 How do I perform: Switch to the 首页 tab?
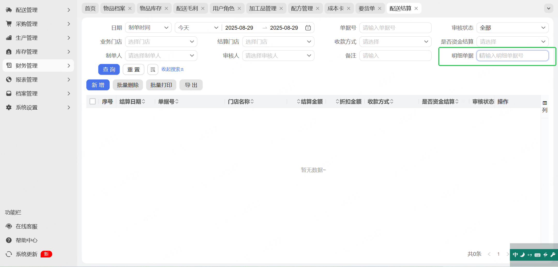tap(90, 9)
